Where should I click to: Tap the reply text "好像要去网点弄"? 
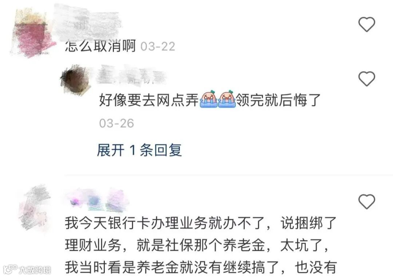click(149, 100)
